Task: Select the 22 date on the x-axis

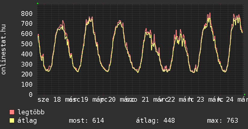Action: click(x=171, y=99)
